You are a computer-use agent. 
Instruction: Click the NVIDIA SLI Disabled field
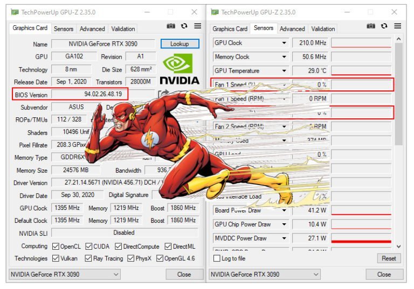coord(125,232)
